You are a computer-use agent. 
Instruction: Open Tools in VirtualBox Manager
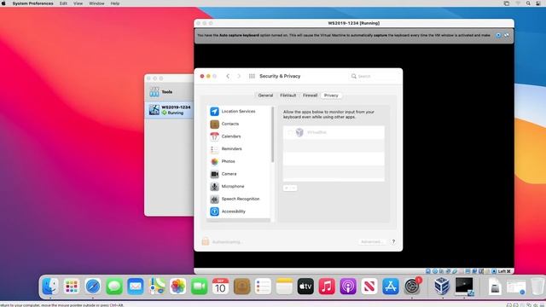[170, 92]
